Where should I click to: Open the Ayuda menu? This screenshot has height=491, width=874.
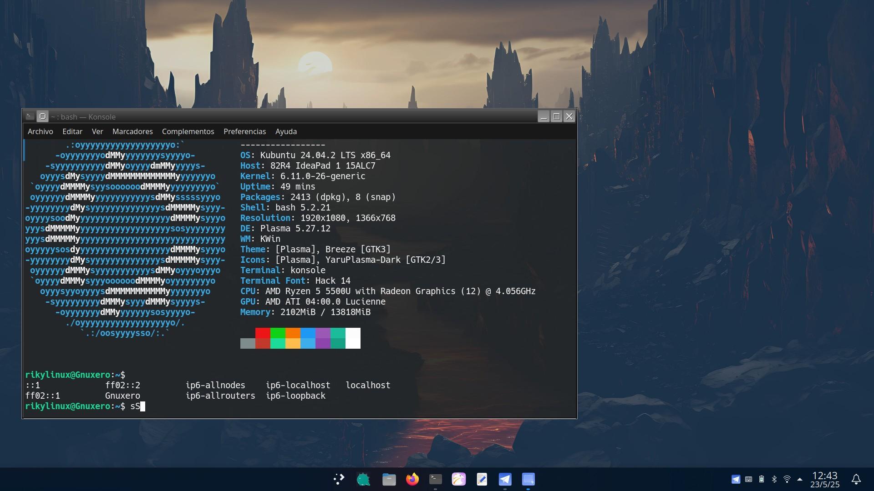[x=286, y=131]
